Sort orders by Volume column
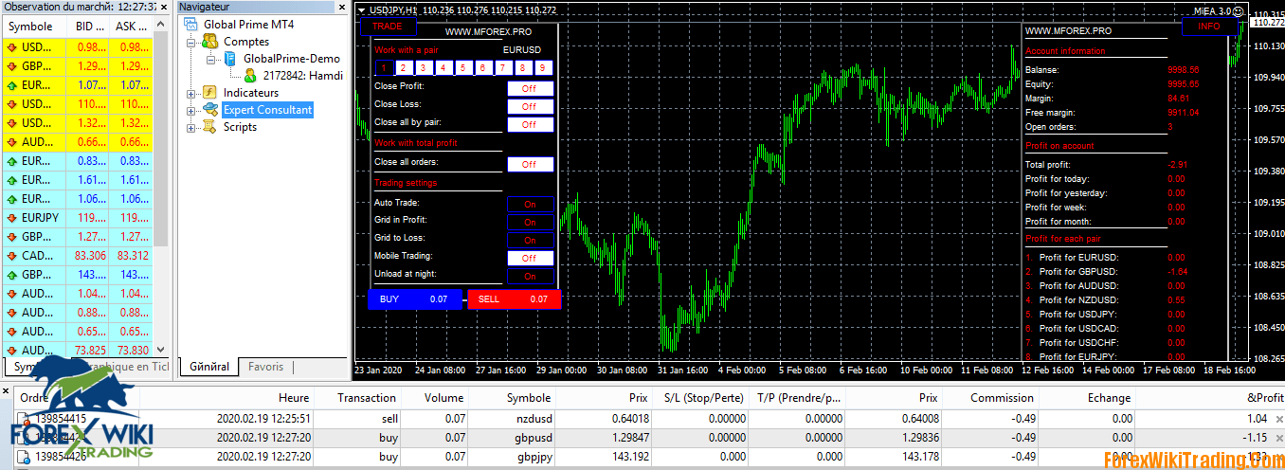Screen dimensions: 1285x470 (435, 398)
